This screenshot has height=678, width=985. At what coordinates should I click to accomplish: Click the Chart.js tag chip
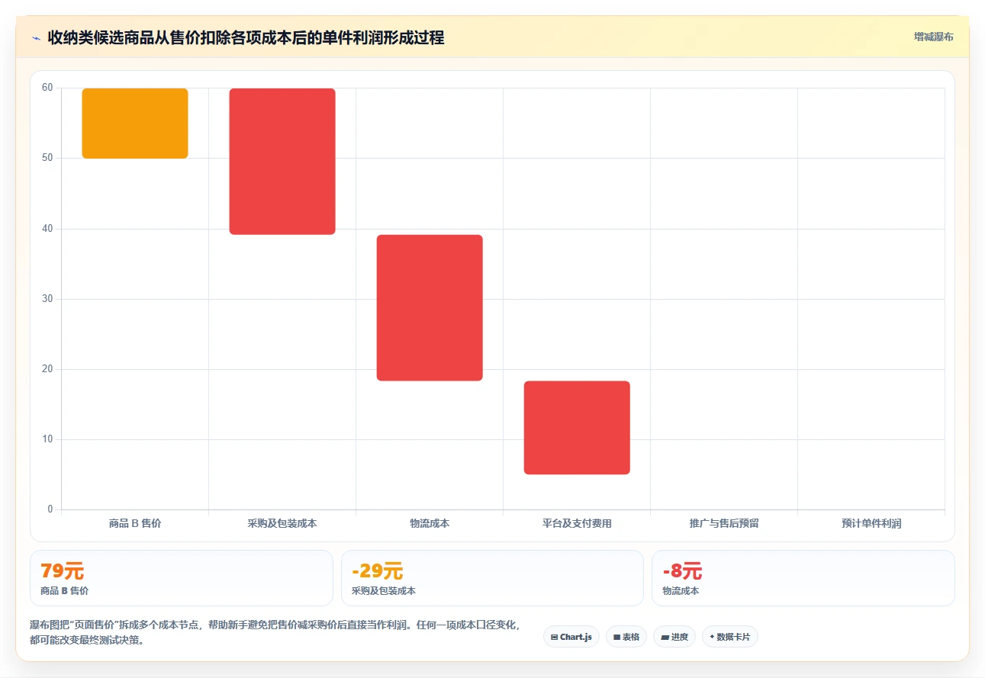(x=571, y=637)
